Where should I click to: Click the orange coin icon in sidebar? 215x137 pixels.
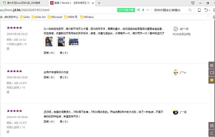(x=212, y=80)
